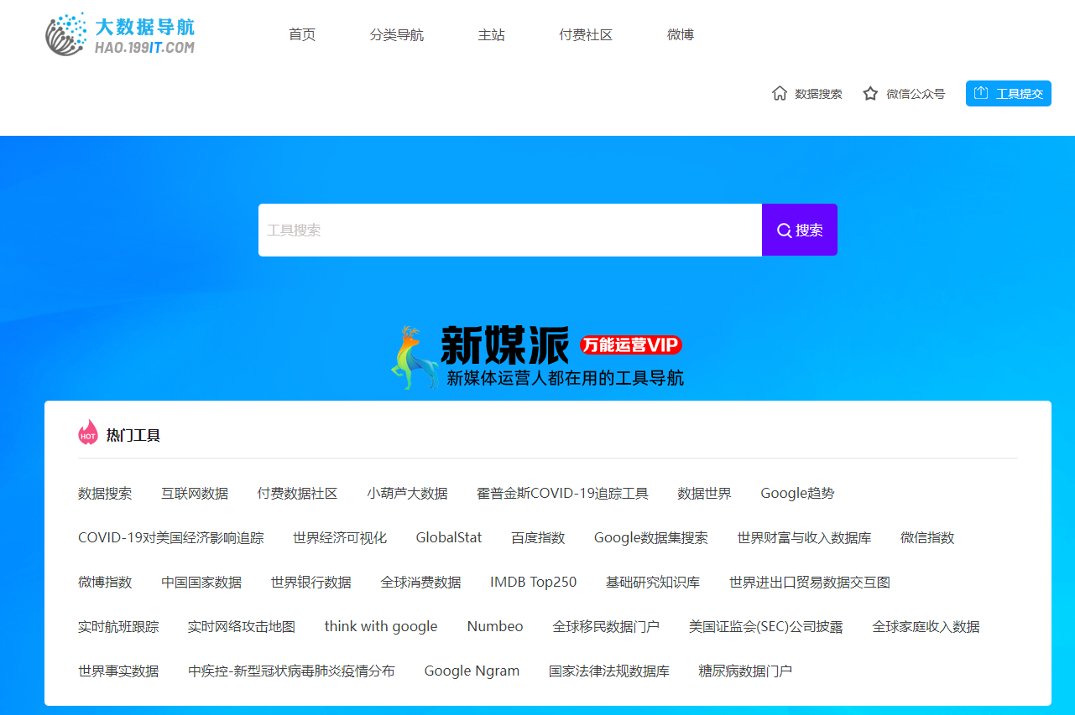
Task: Open 世界进出口贸易数据交互图 link
Action: 810,583
